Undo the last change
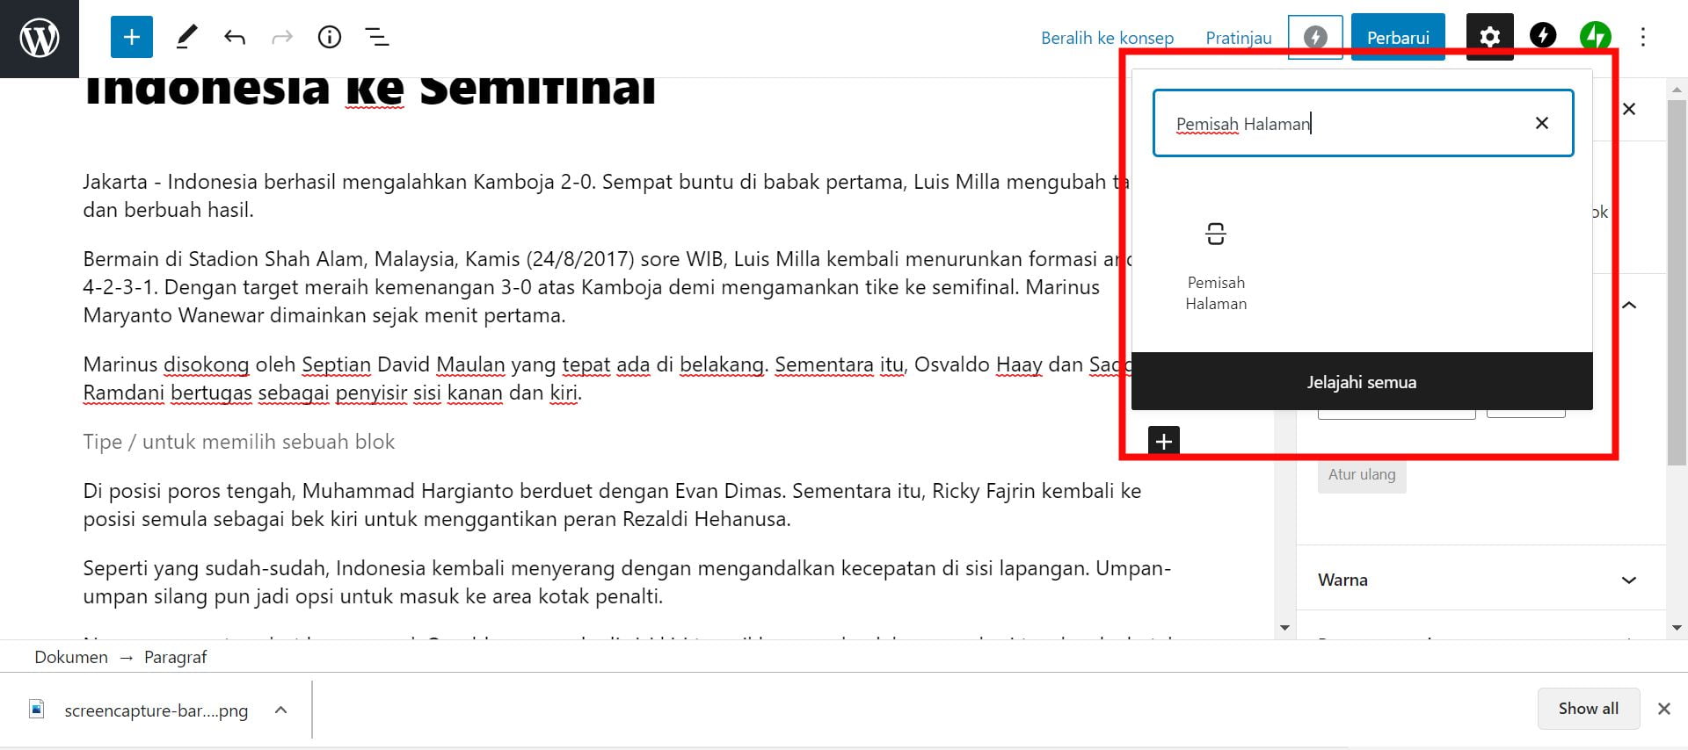This screenshot has height=750, width=1688. 235,37
